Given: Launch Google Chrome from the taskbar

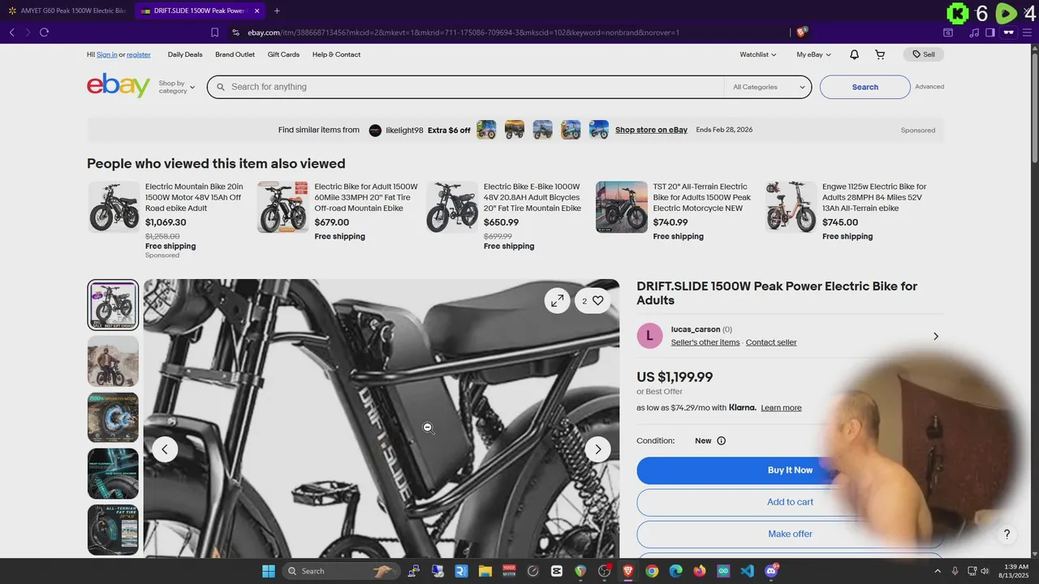Looking at the screenshot, I should 652,571.
